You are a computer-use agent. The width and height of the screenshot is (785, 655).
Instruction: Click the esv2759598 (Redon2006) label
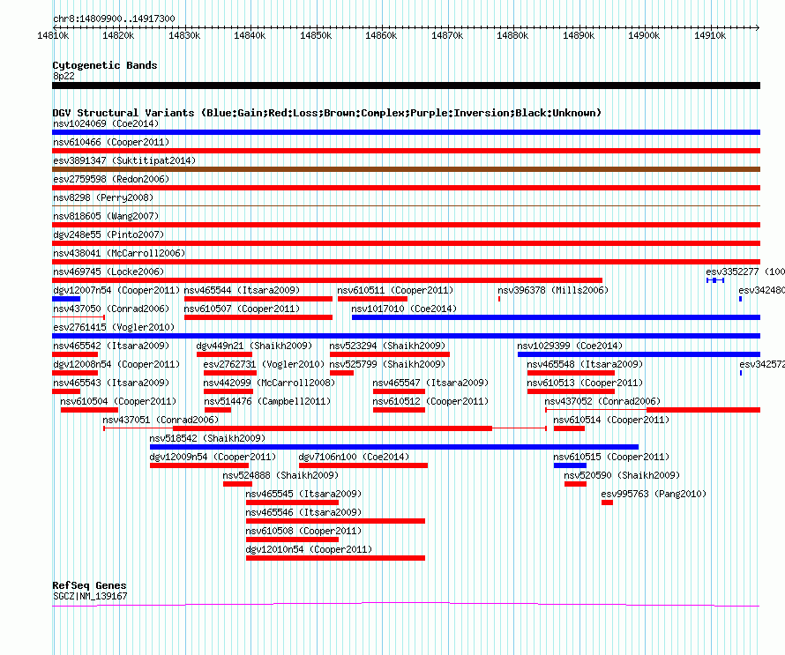click(111, 179)
